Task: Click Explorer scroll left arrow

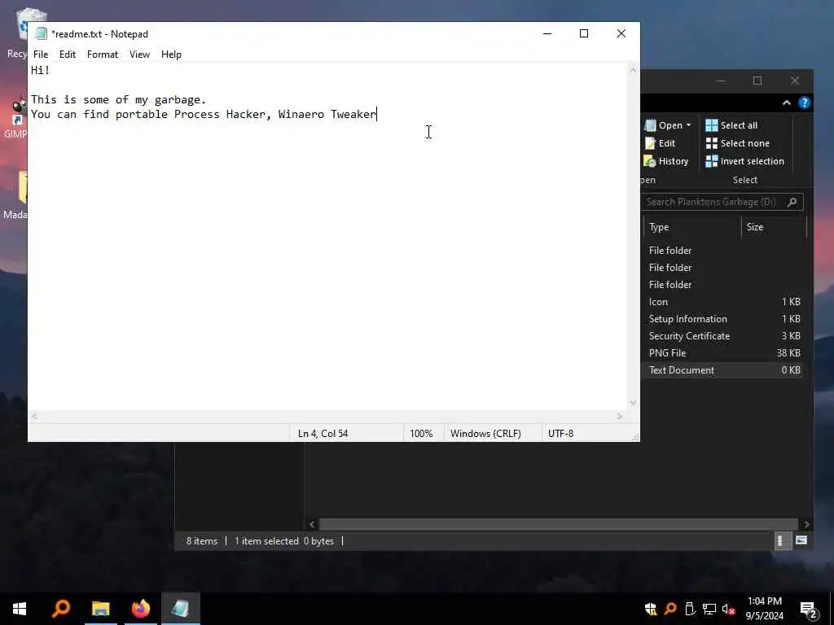Action: pos(312,525)
